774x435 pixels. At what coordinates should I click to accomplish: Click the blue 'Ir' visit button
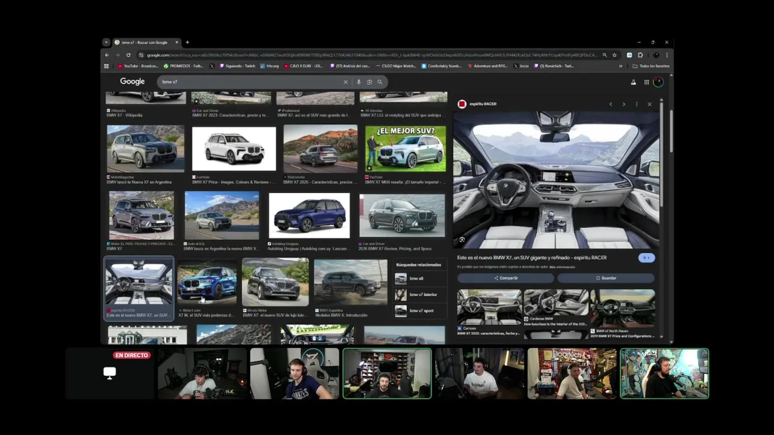pyautogui.click(x=646, y=258)
